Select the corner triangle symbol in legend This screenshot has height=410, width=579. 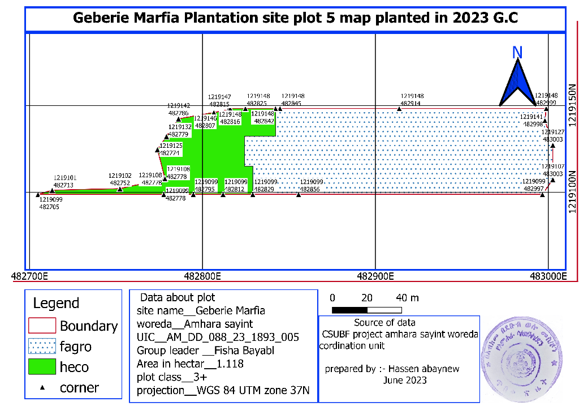[42, 388]
